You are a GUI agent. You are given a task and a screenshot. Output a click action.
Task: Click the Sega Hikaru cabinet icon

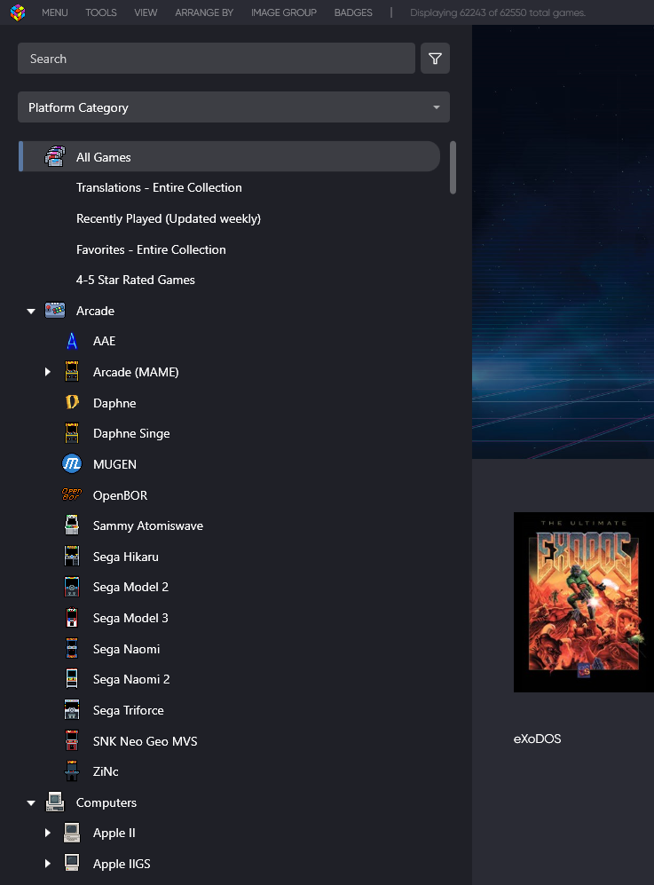click(x=72, y=557)
